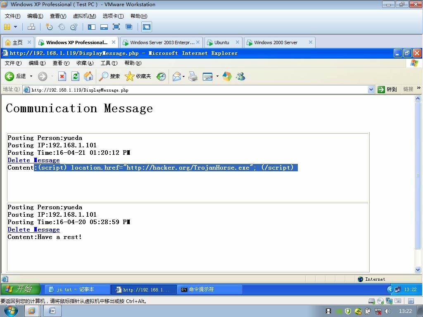Click 'Content:Have a rest!' text
Image resolution: width=423 pixels, height=317 pixels.
(45, 237)
